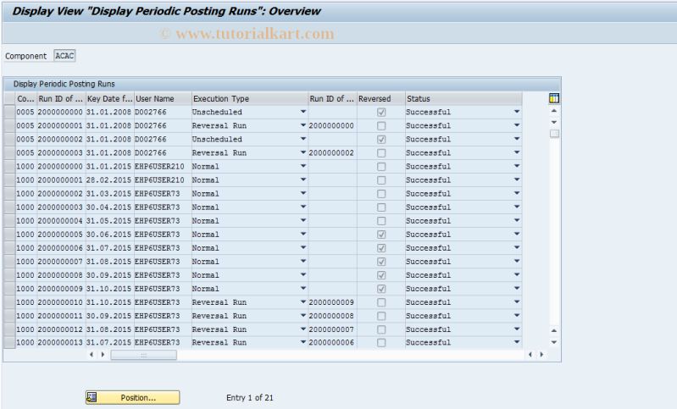The height and width of the screenshot is (409, 677).
Task: Click Entry 1 of 21 text
Action: (x=250, y=398)
